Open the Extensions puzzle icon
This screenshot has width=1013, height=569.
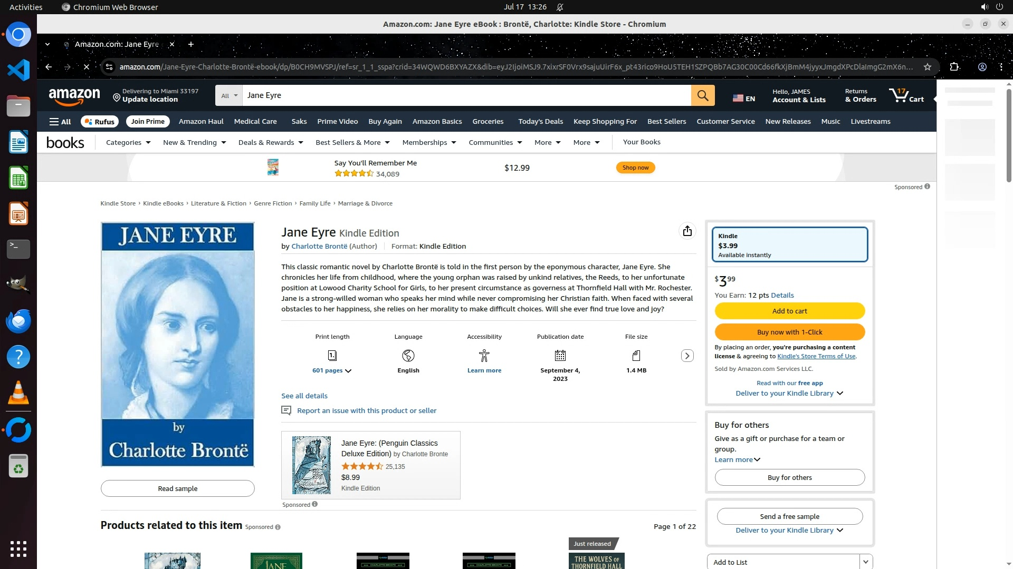coord(954,67)
